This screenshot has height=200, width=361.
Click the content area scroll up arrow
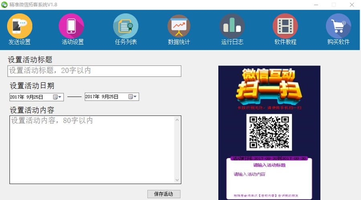coord(177,120)
